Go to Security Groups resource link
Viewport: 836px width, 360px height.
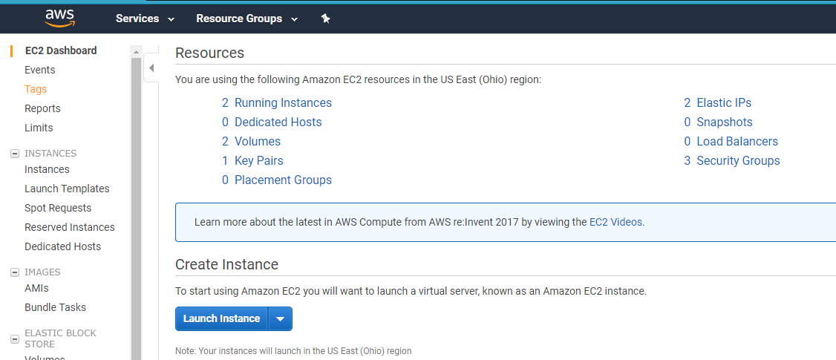738,161
